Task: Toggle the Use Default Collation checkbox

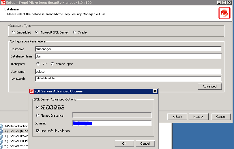Action: coord(38,131)
